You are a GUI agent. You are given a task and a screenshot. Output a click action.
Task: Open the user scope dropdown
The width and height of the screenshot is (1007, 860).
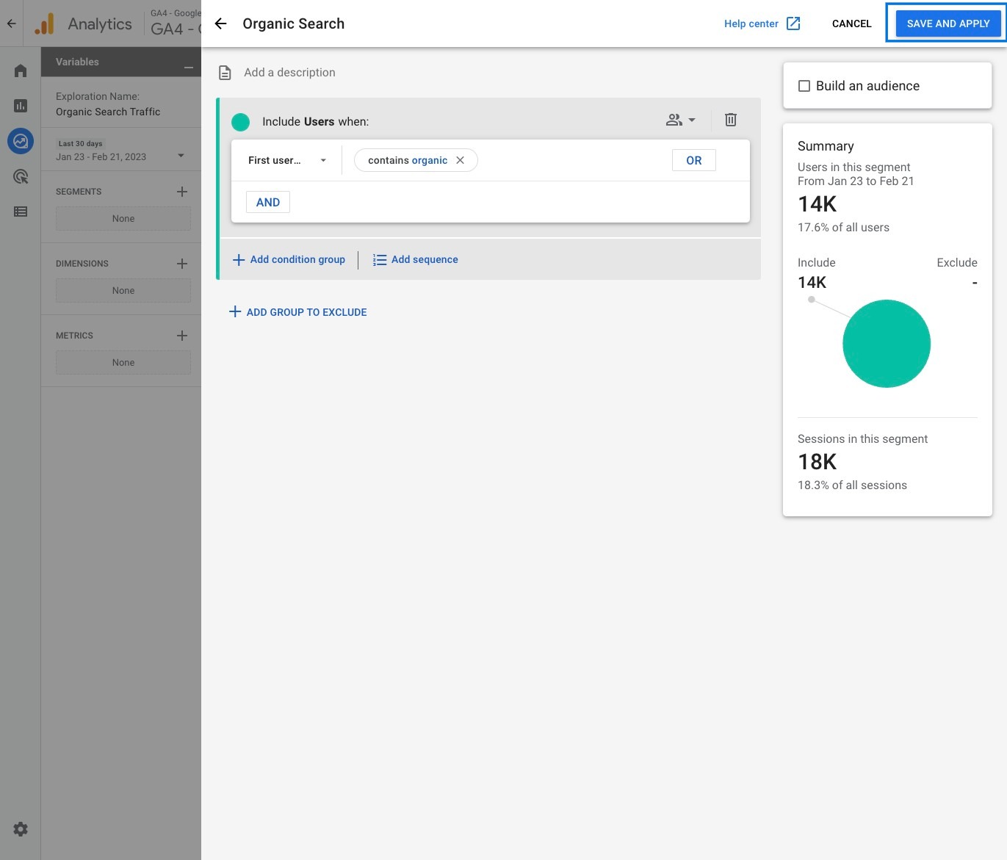pyautogui.click(x=681, y=120)
